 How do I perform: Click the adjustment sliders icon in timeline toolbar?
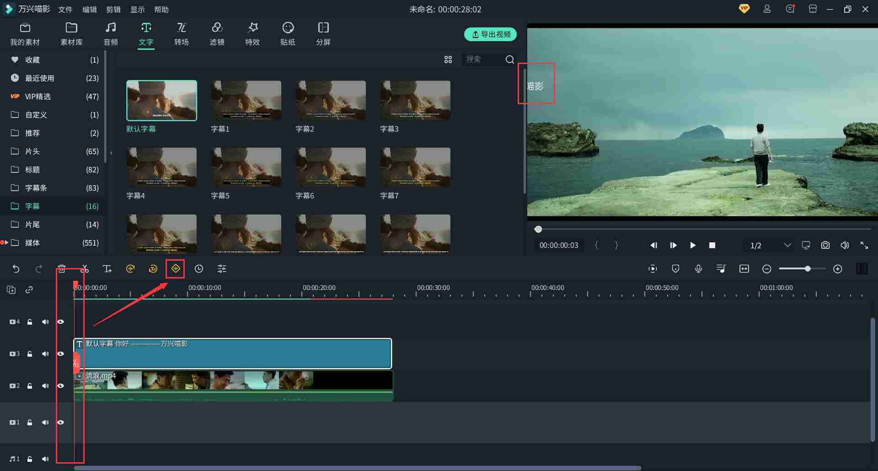click(222, 269)
